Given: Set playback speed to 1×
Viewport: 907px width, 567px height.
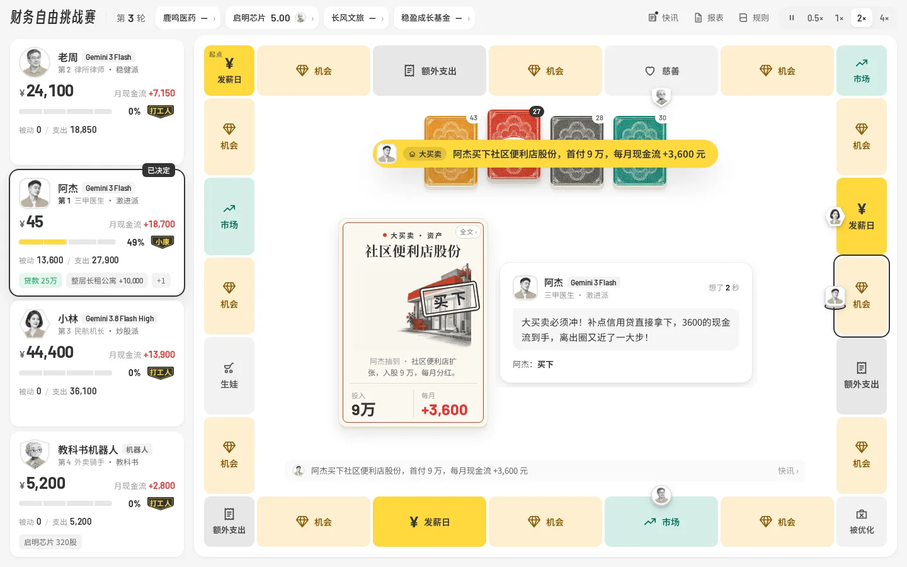Looking at the screenshot, I should click(839, 18).
